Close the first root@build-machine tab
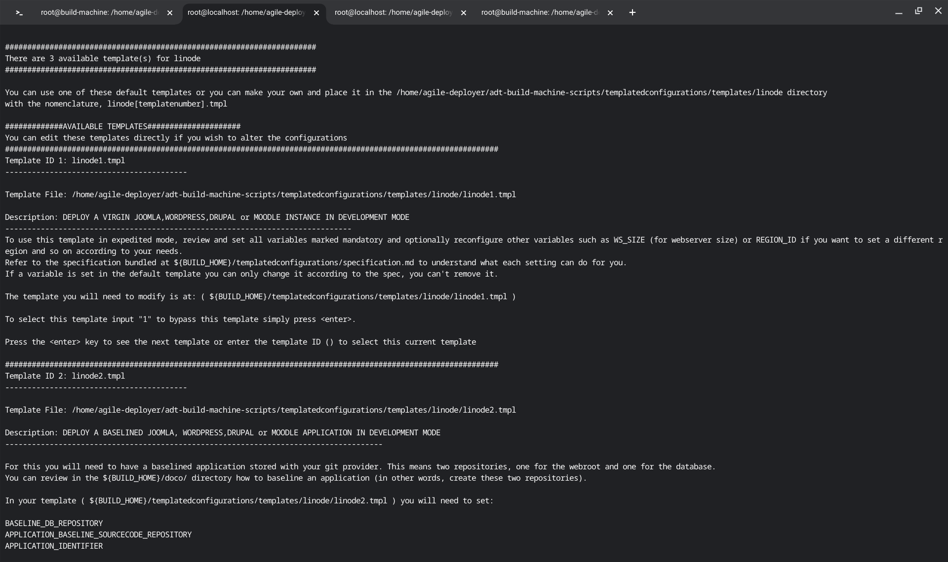 coord(170,13)
